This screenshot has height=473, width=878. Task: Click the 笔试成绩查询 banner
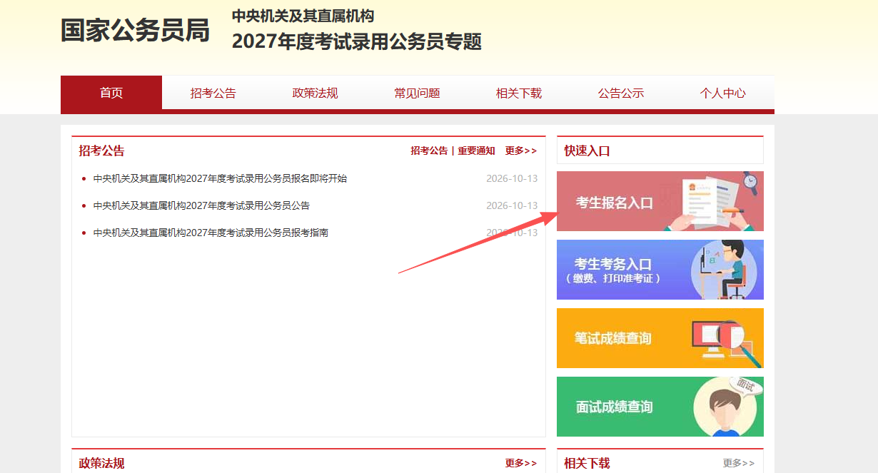tap(660, 338)
